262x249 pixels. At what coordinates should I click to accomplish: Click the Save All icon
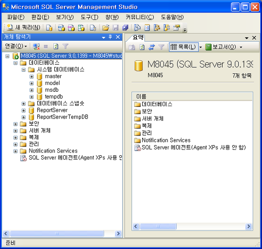coord(125,28)
